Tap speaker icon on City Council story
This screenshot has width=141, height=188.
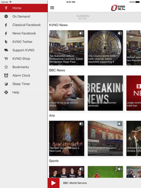point(120,33)
